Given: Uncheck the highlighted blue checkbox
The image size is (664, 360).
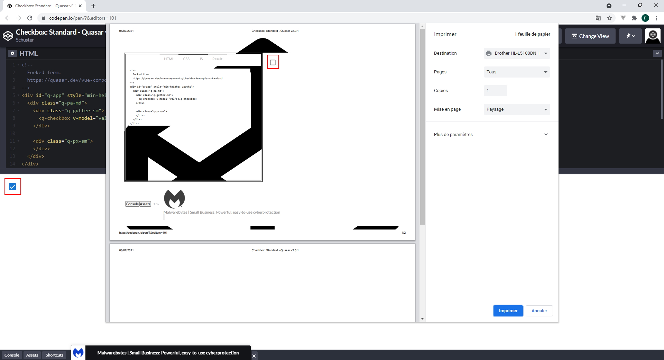Looking at the screenshot, I should [x=12, y=187].
